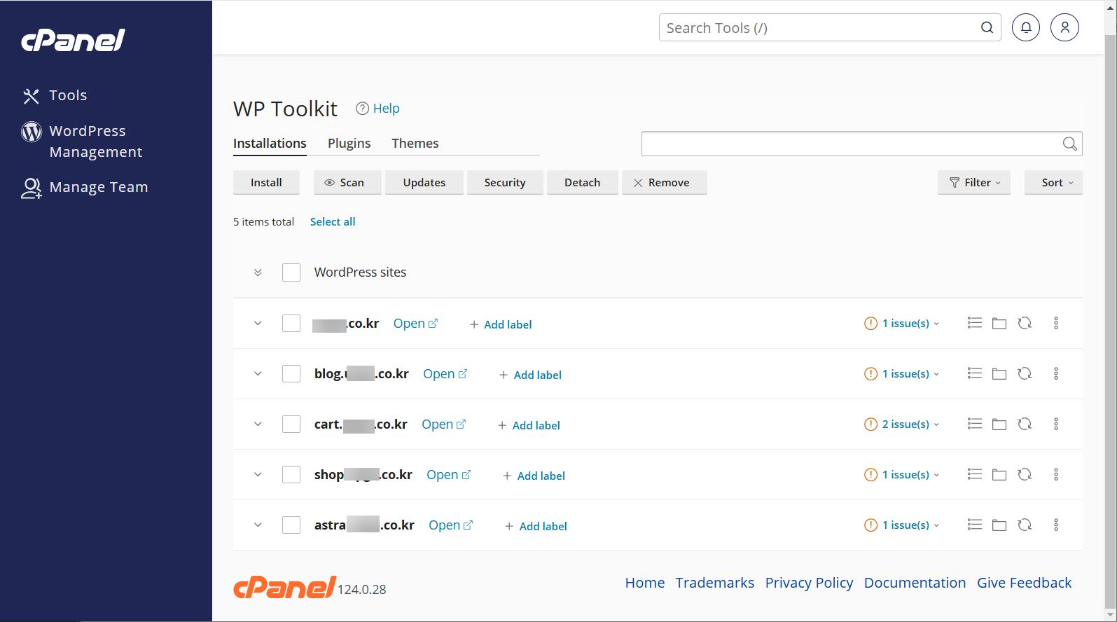This screenshot has width=1117, height=622.
Task: Open the astra site via Open link
Action: [x=450, y=525]
